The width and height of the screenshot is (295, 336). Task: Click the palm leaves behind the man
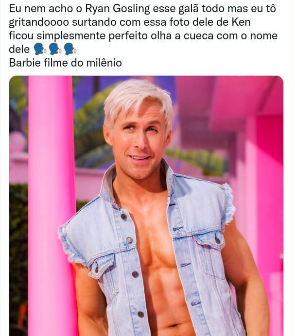pyautogui.click(x=90, y=129)
